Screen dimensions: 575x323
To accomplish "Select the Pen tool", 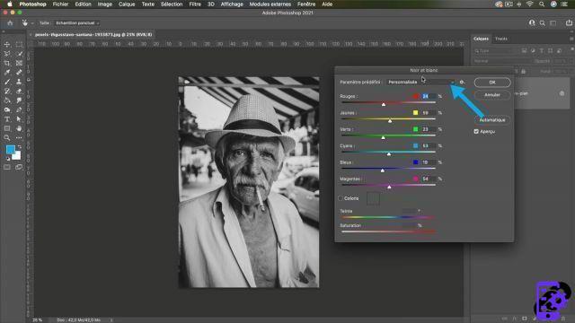I will coord(19,109).
